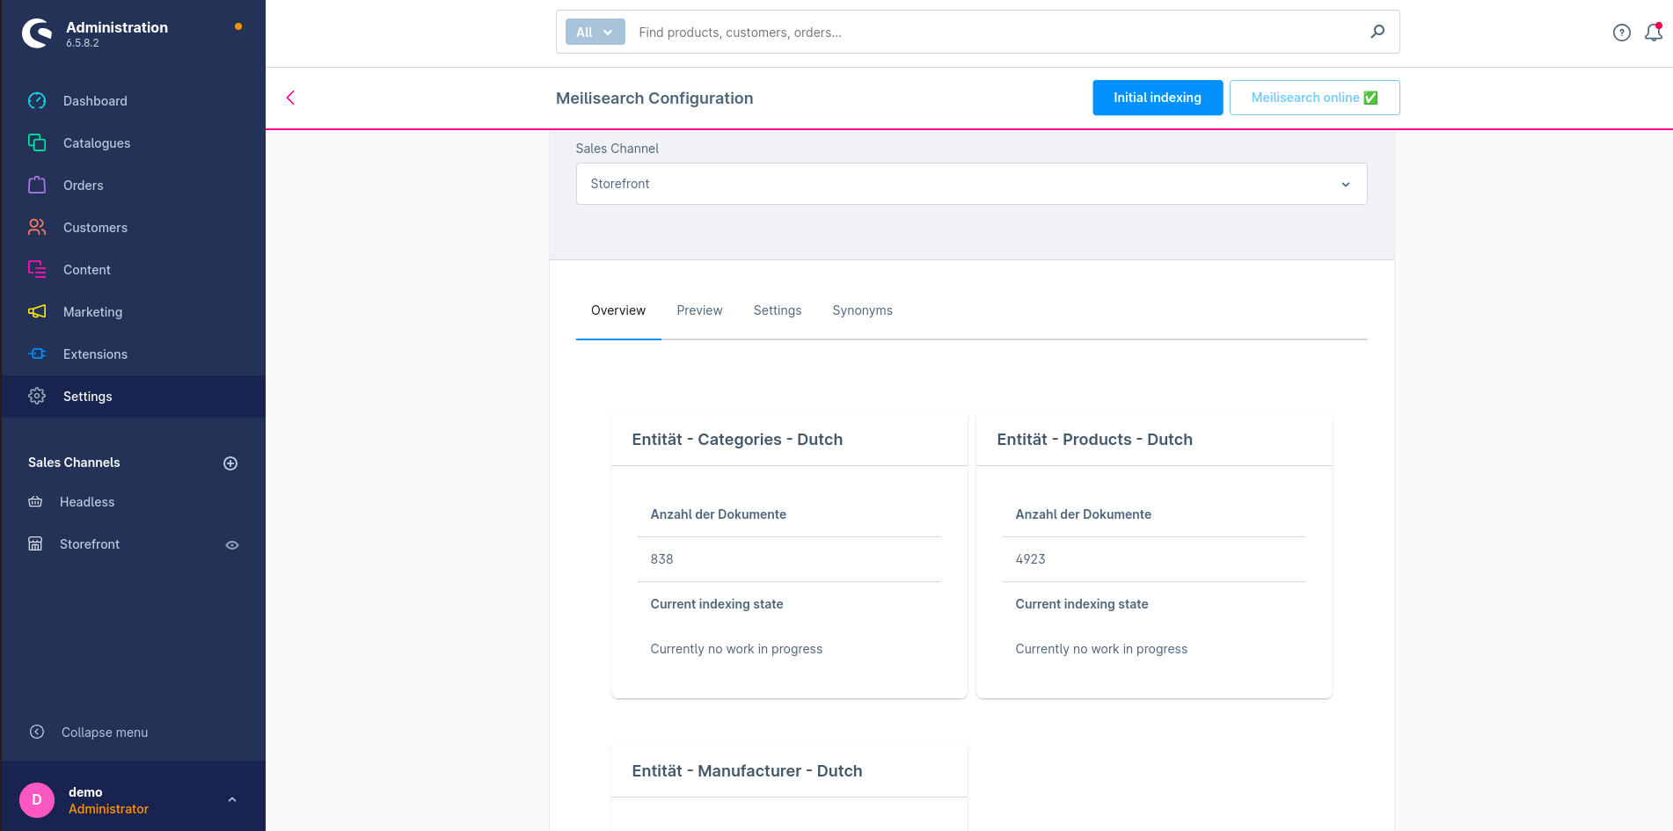Click the Sales Channels heading
The image size is (1673, 831).
74,463
